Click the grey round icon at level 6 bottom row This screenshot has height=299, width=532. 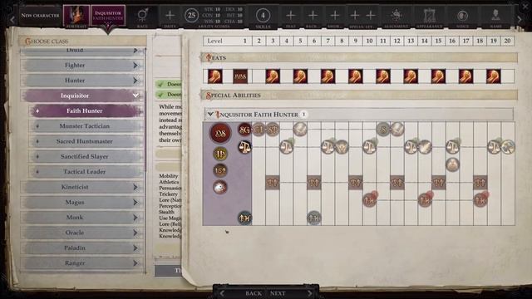click(314, 218)
